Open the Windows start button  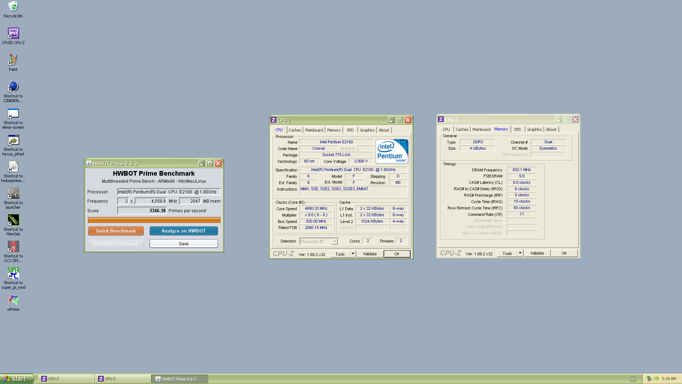17,379
